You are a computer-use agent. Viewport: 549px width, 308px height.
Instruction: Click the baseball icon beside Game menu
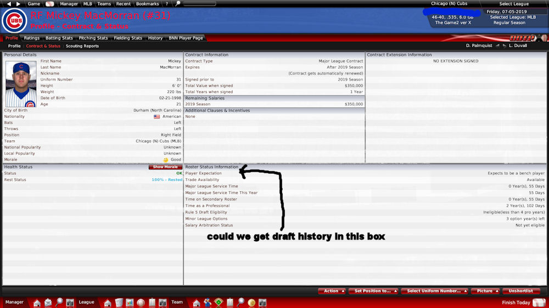coord(50,4)
